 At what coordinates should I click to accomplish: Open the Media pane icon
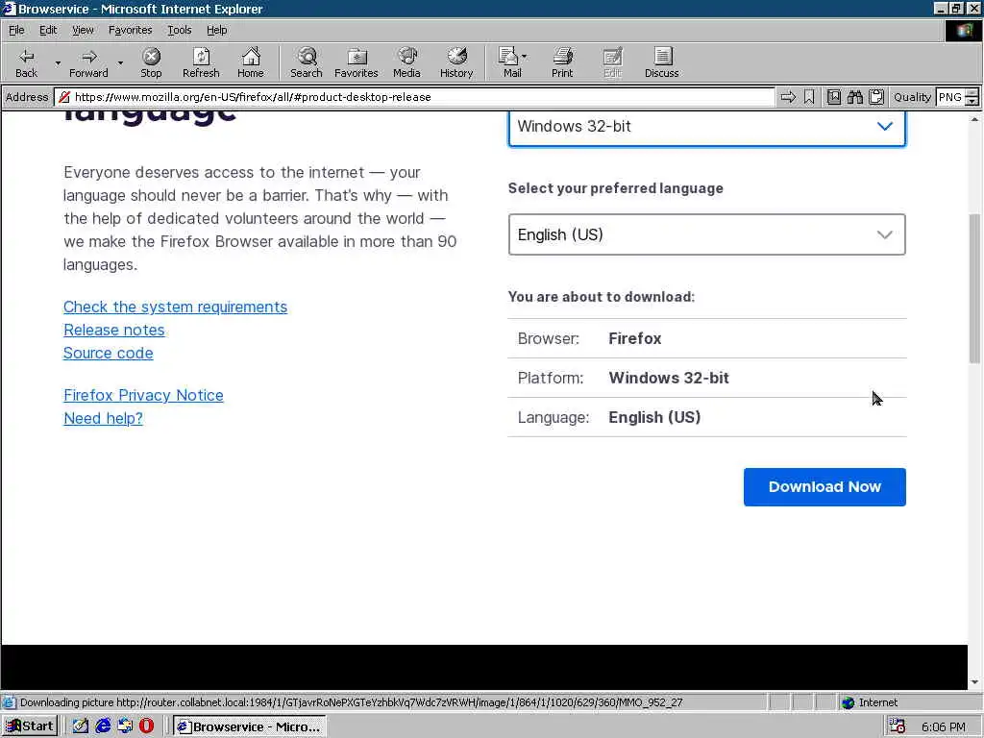coord(406,62)
